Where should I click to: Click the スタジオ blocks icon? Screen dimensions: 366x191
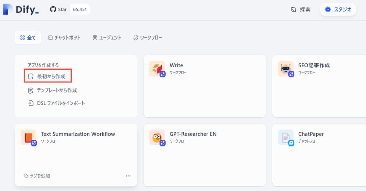click(x=328, y=9)
